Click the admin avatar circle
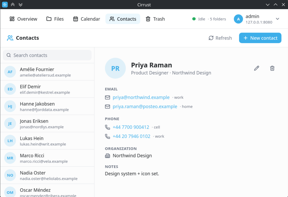Image resolution: width=288 pixels, height=197 pixels. (238, 19)
